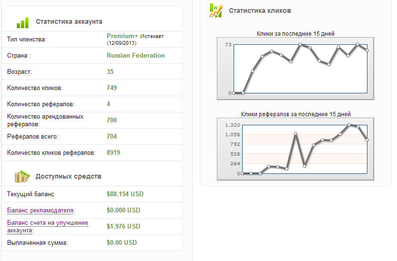
Task: Select the Russian Federation country value
Action: pyautogui.click(x=136, y=56)
